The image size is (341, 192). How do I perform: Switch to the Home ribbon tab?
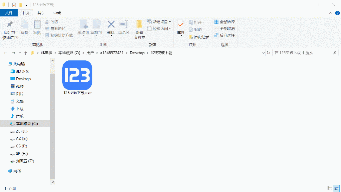point(25,13)
